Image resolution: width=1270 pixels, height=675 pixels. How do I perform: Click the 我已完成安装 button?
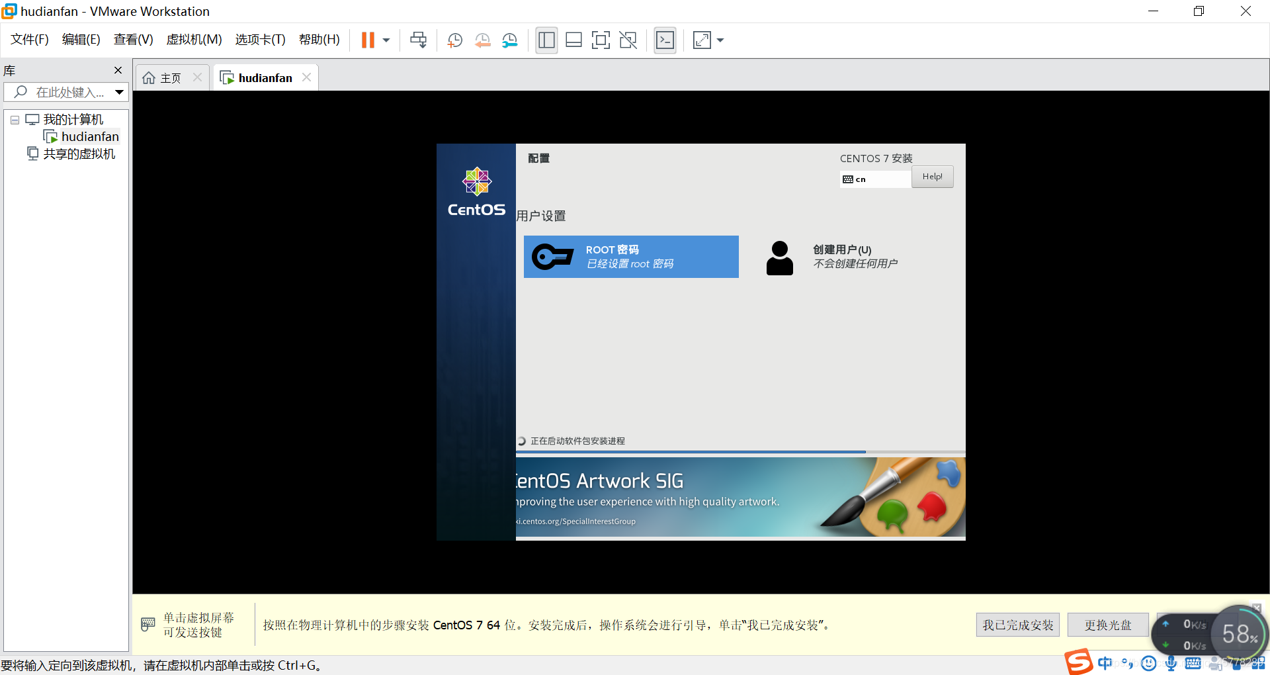pyautogui.click(x=1017, y=625)
